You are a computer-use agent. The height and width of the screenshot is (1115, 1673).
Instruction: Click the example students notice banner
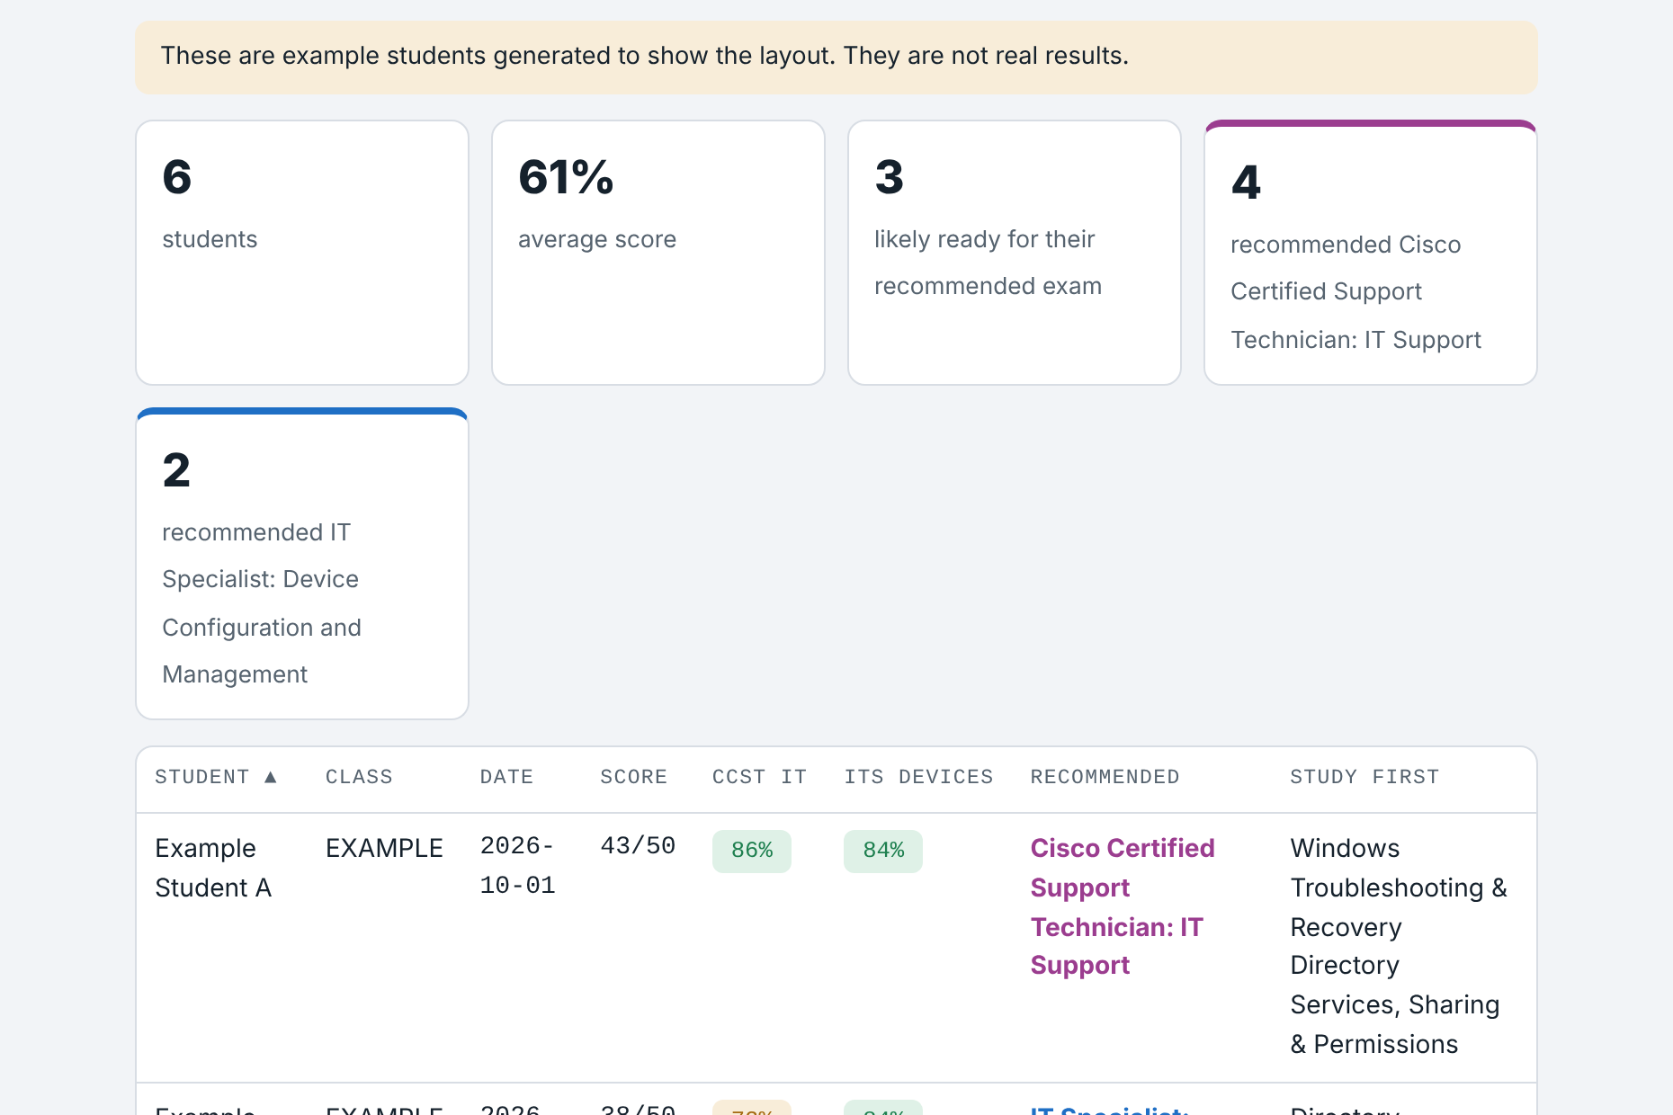pos(836,58)
